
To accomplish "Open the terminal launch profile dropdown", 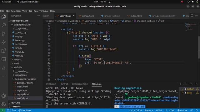I will point(183,84).
